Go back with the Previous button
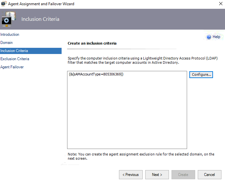This screenshot has height=188, width=225. coord(131,175)
